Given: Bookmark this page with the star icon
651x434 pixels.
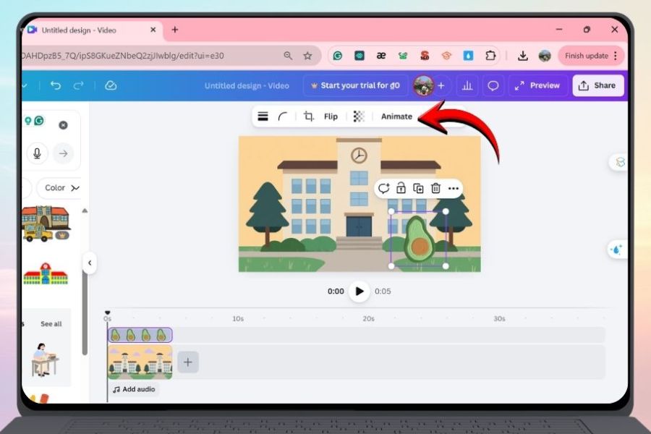Looking at the screenshot, I should (x=307, y=56).
